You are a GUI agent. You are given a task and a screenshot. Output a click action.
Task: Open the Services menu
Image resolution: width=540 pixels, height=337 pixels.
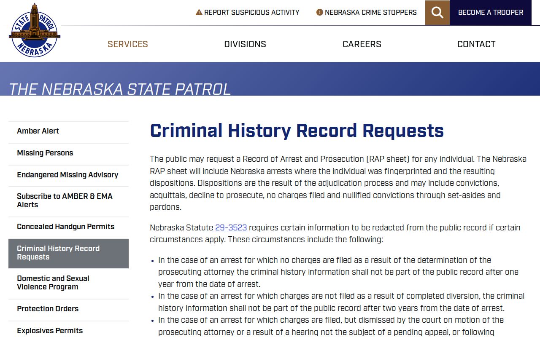pyautogui.click(x=128, y=44)
